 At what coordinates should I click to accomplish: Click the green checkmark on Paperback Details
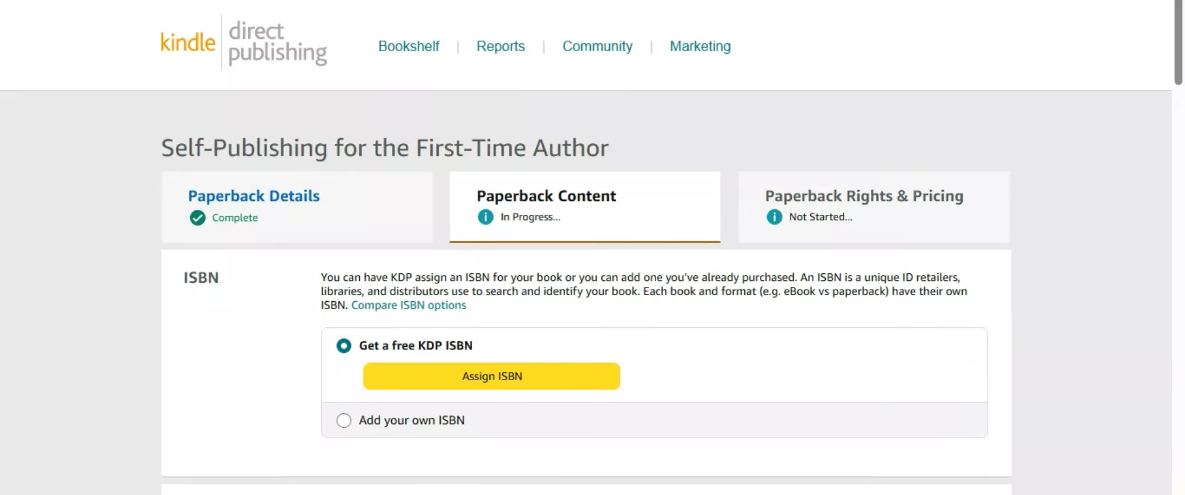tap(196, 218)
